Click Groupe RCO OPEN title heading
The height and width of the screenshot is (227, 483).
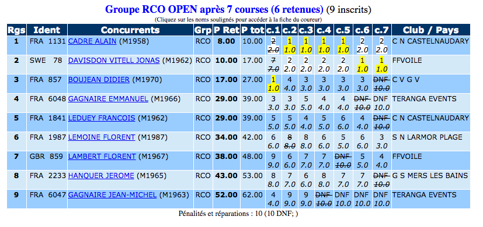coord(214,9)
